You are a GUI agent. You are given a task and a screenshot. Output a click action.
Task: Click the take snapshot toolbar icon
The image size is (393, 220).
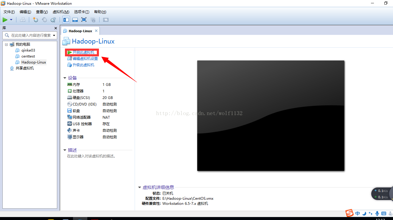(x=35, y=20)
